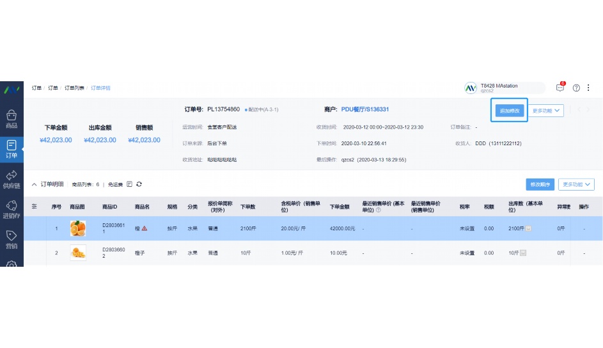The height and width of the screenshot is (348, 603).
Task: Click the orange thumbnail in row 1
Action: click(x=78, y=228)
